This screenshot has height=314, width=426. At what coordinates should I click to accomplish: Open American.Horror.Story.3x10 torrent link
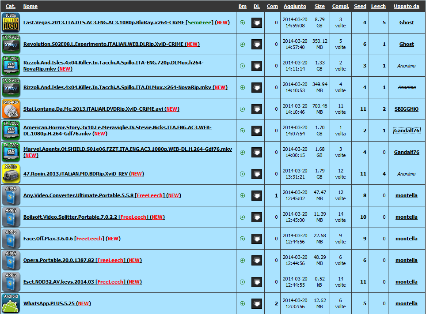[118, 131]
